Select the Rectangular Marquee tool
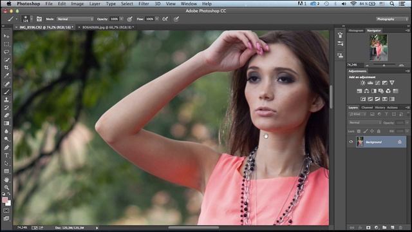This screenshot has width=412, height=232. point(6,44)
